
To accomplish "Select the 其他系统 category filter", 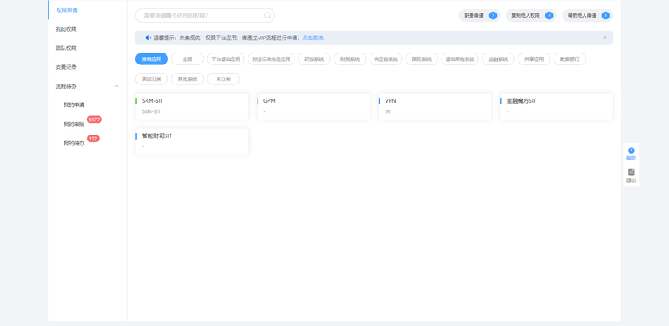I will point(187,79).
